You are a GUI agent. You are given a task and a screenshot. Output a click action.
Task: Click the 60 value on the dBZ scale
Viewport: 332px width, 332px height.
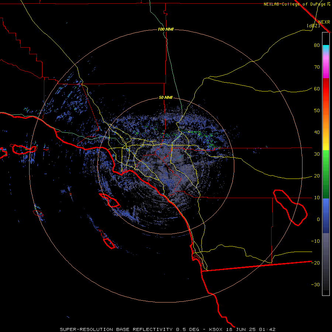(317, 89)
